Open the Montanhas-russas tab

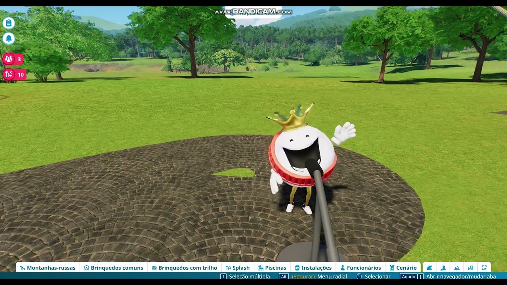(48, 268)
